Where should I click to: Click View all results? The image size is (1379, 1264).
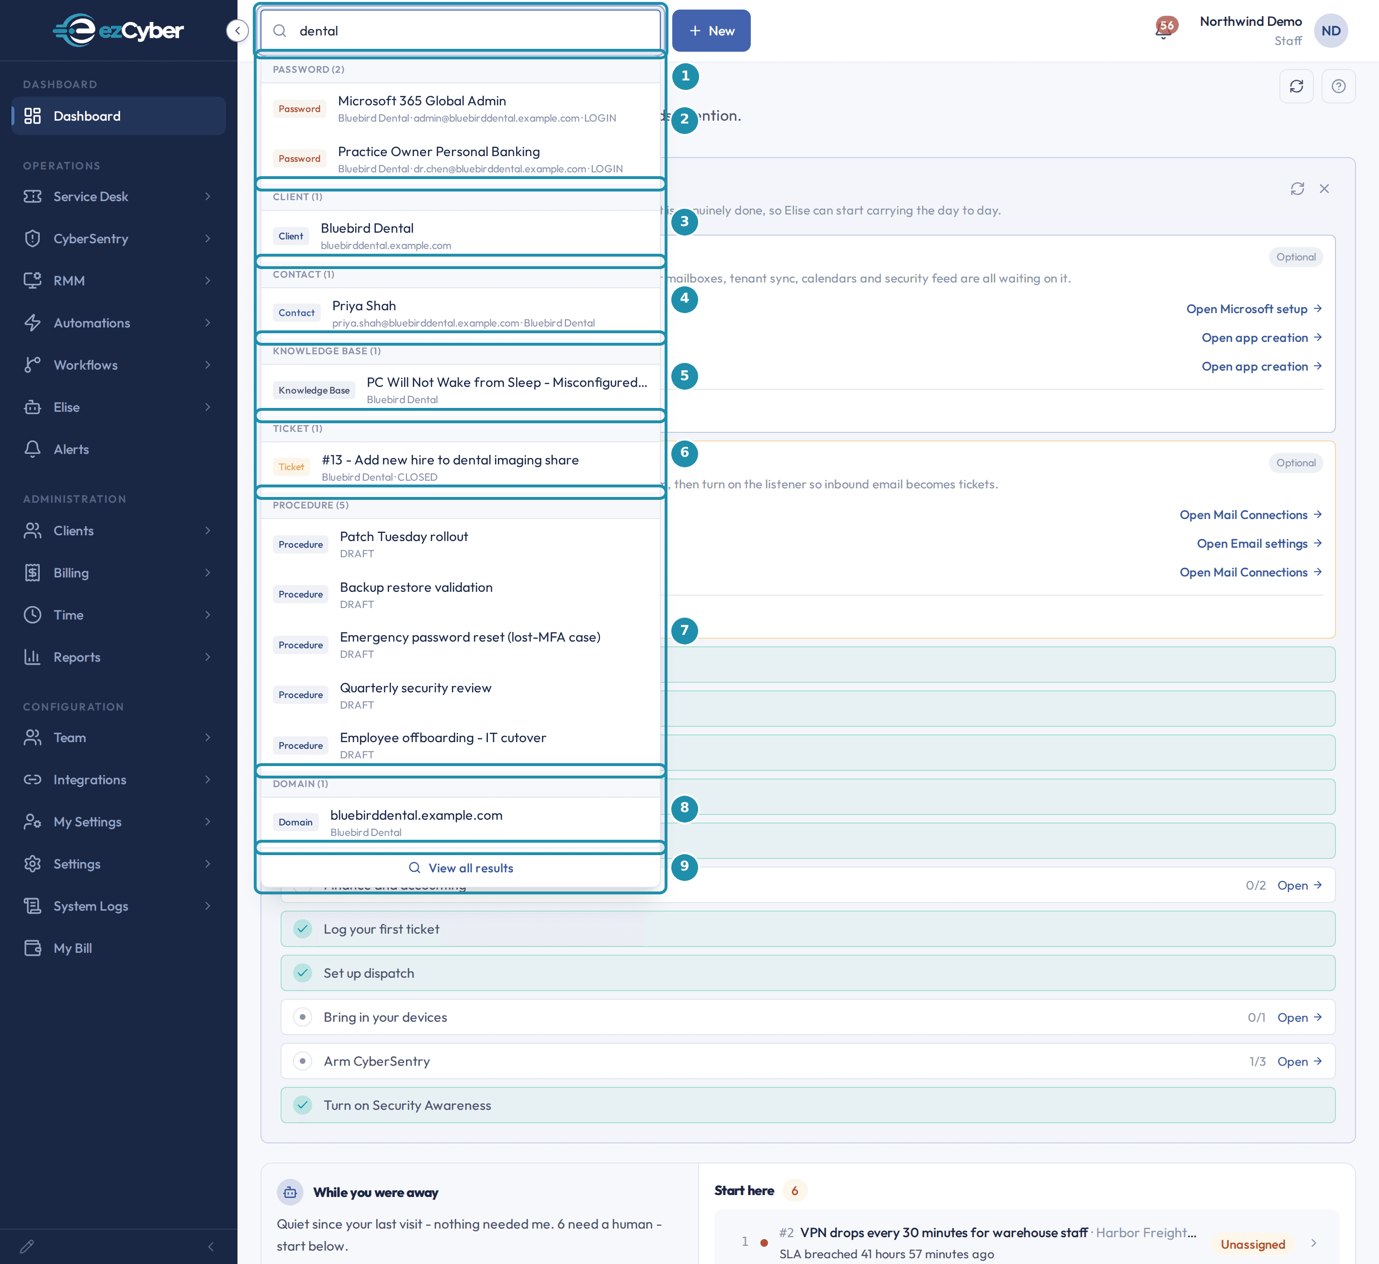pos(460,868)
